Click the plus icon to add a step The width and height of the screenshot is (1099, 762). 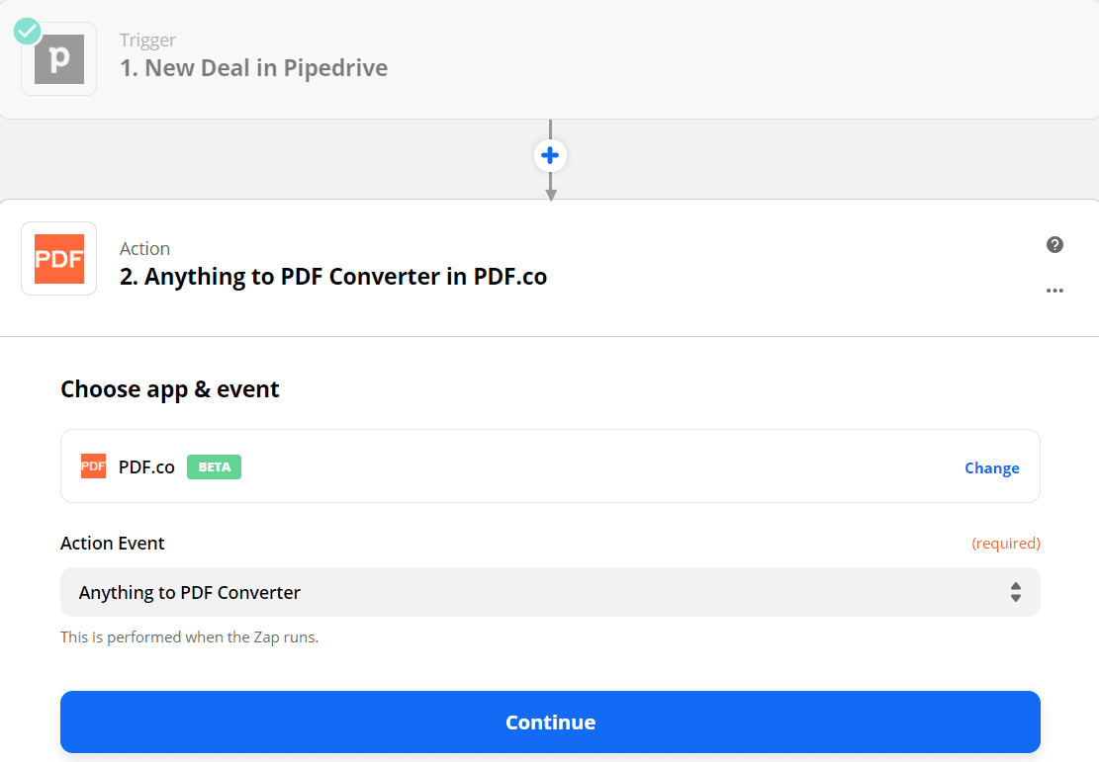click(x=550, y=155)
